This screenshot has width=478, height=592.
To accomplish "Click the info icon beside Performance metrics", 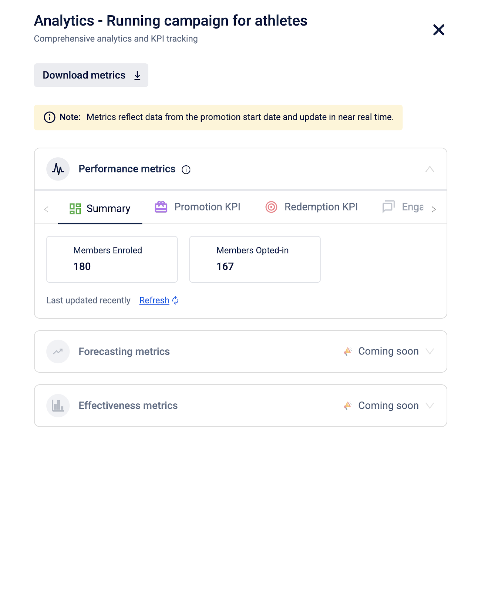I will pos(186,170).
